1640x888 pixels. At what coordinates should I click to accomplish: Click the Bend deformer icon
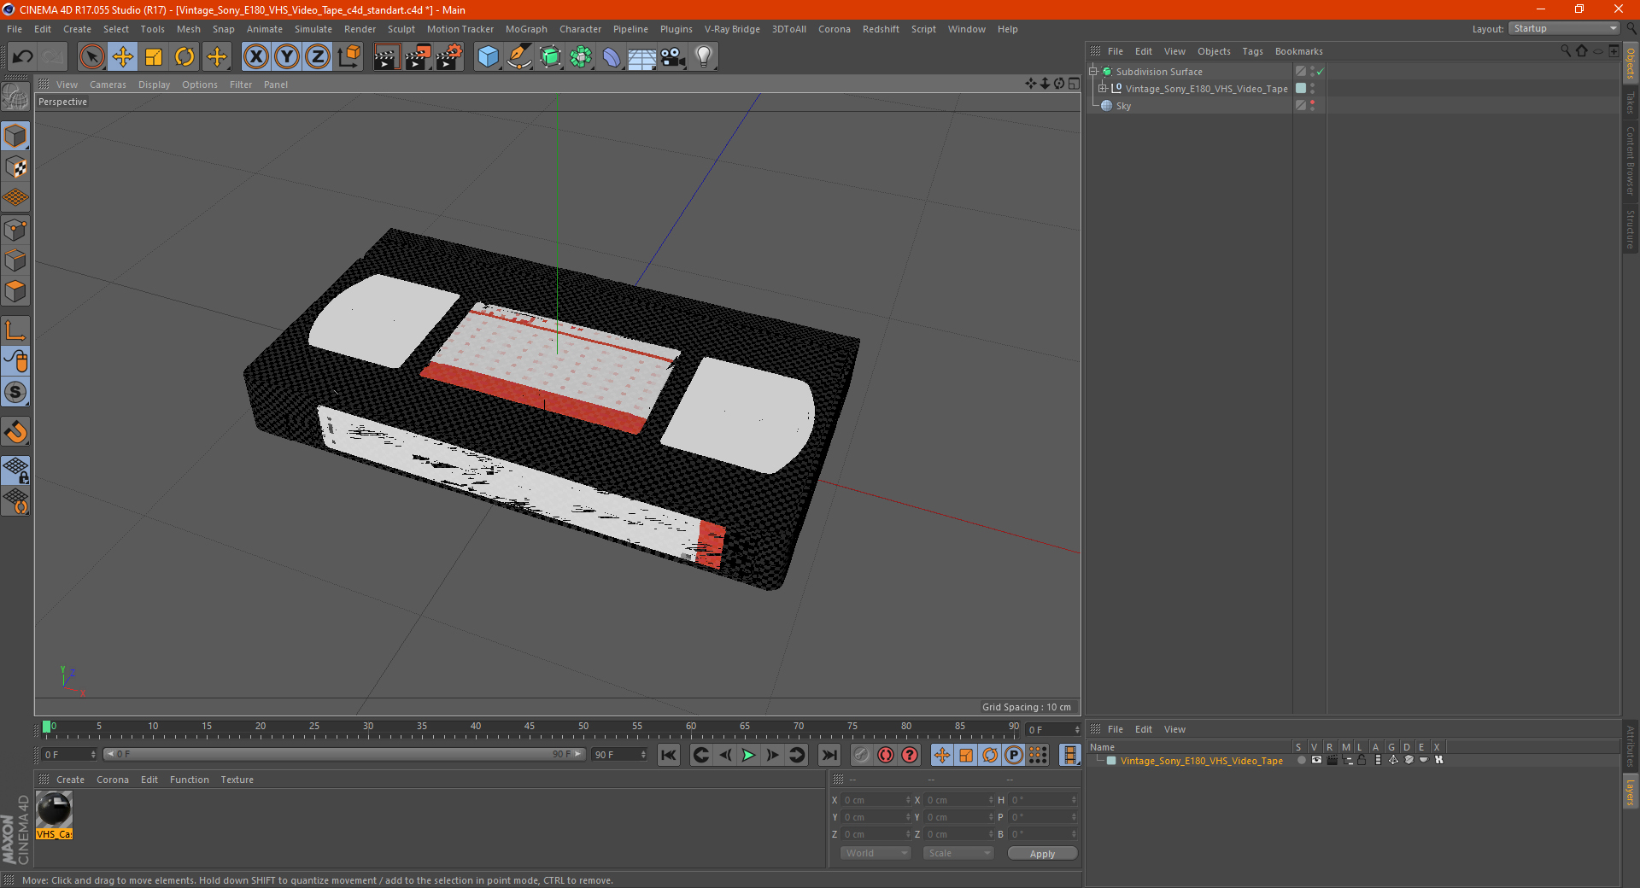612,57
